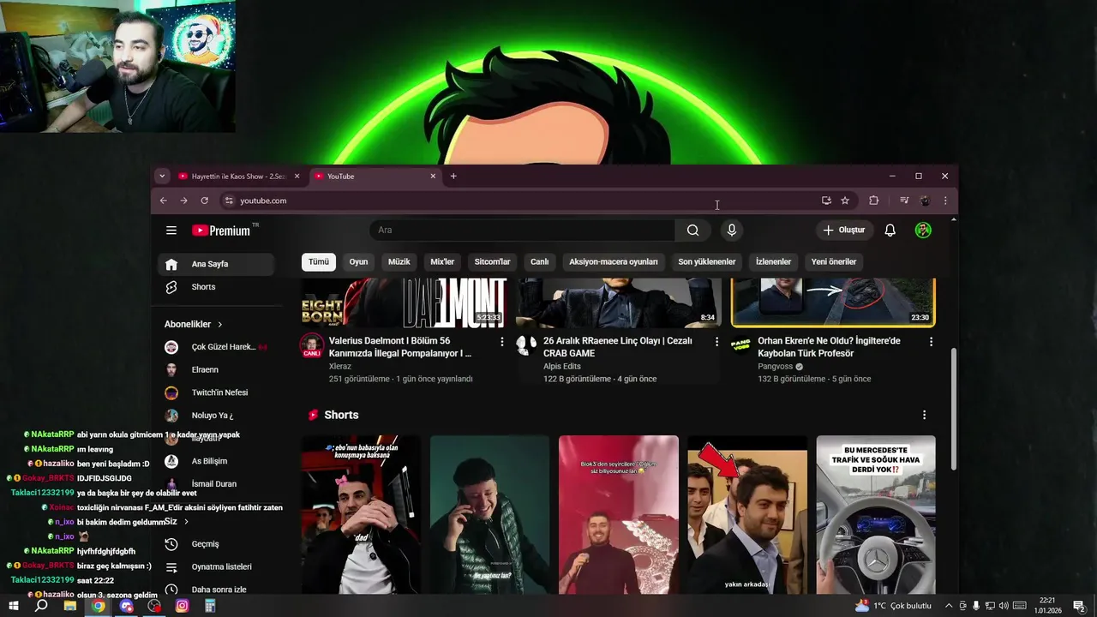Open File Explorer from the taskbar

tap(70, 606)
